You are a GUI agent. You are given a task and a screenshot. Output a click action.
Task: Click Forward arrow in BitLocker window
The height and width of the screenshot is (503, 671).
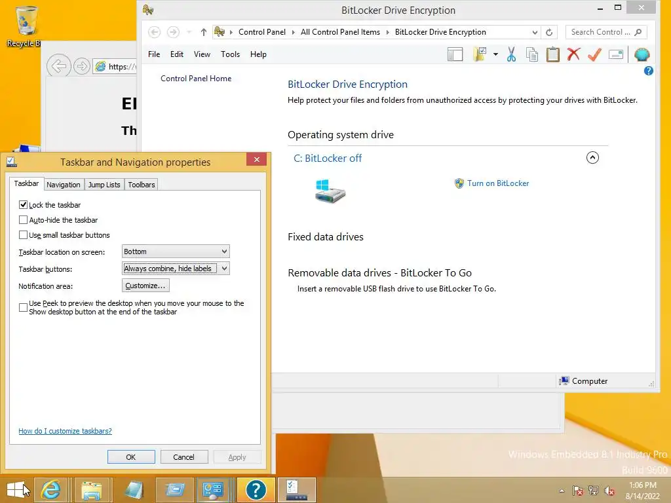173,32
